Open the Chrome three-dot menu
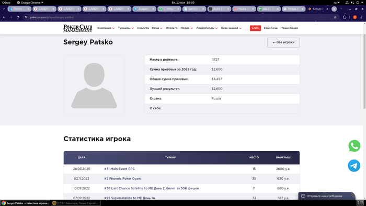366x206 pixels. [x=361, y=17]
